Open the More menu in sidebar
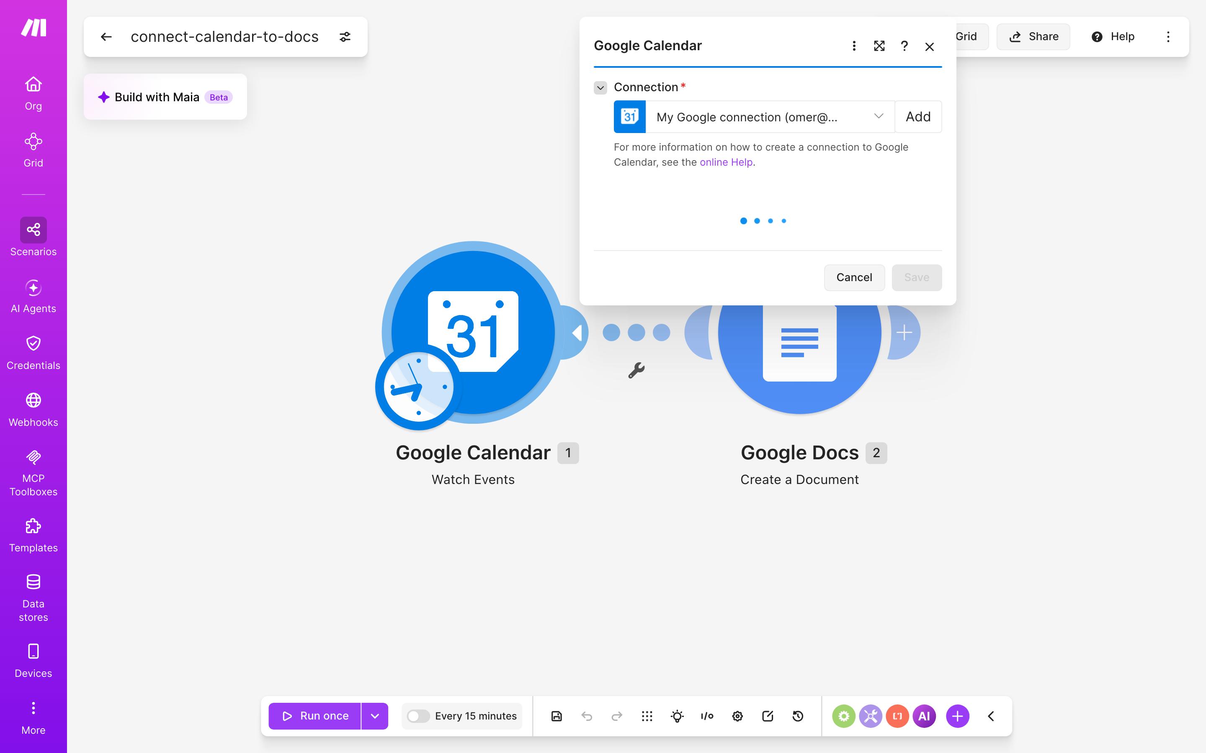Screen dimensions: 1206x753 point(33,717)
